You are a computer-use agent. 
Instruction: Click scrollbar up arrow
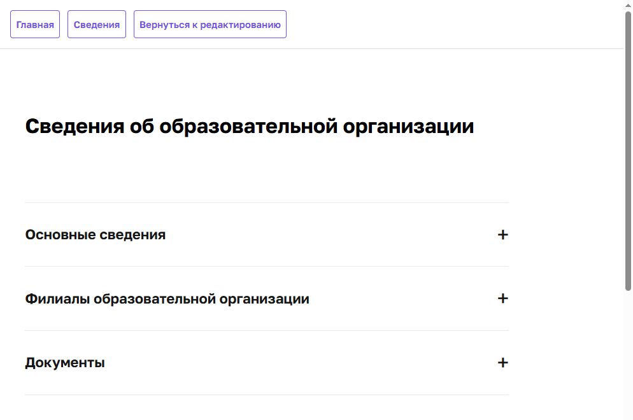pyautogui.click(x=628, y=5)
